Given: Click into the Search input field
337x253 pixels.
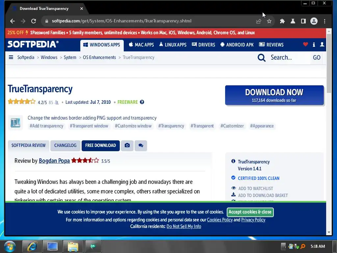Looking at the screenshot, I should click(289, 57).
